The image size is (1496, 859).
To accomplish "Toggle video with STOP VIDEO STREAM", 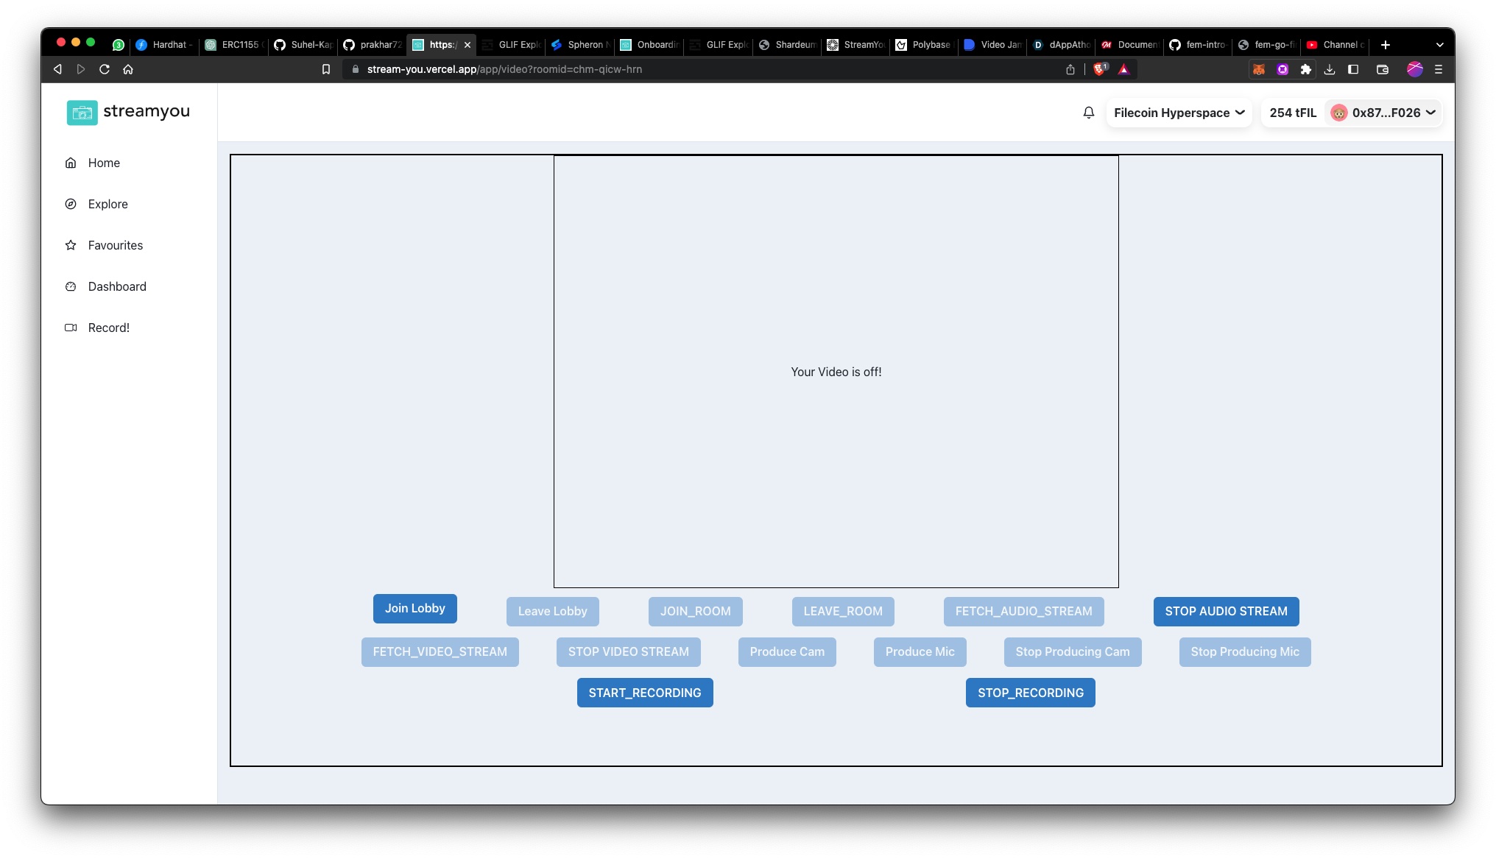I will tap(628, 651).
